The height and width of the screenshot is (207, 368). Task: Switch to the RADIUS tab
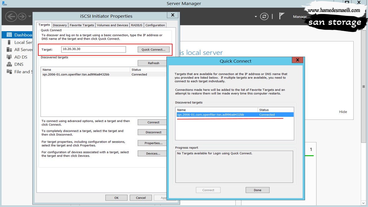coord(137,25)
